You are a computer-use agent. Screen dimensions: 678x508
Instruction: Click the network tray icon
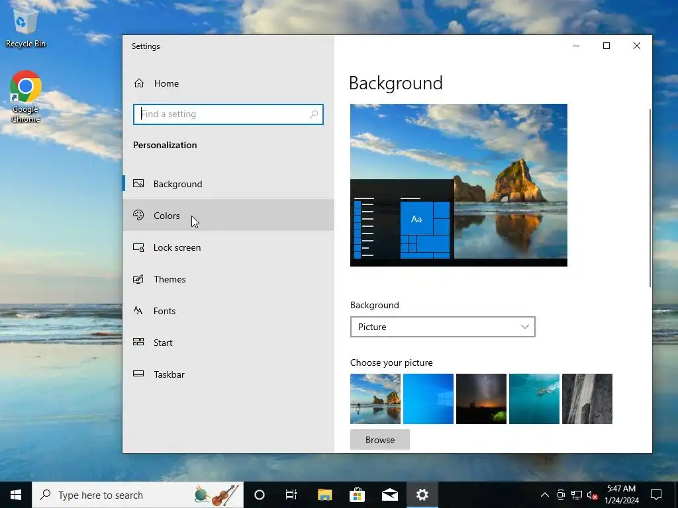pyautogui.click(x=577, y=495)
